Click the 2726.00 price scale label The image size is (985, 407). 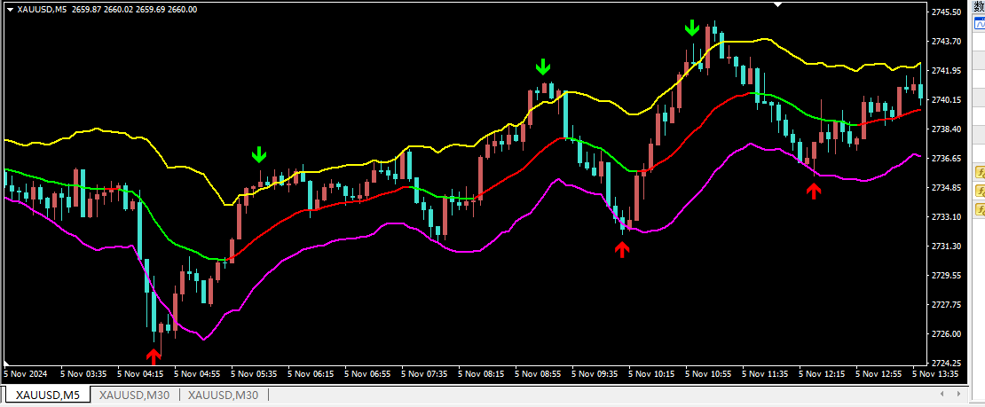948,333
